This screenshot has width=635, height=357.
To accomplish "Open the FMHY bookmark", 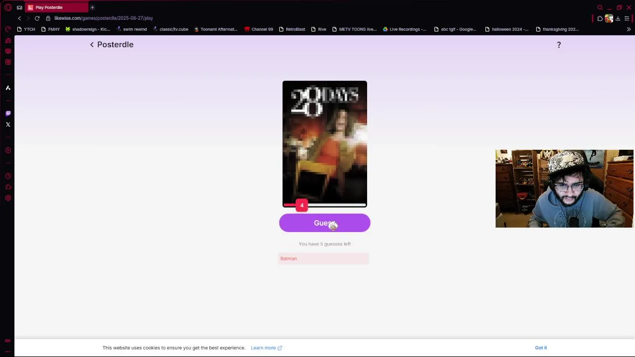I will pyautogui.click(x=50, y=29).
